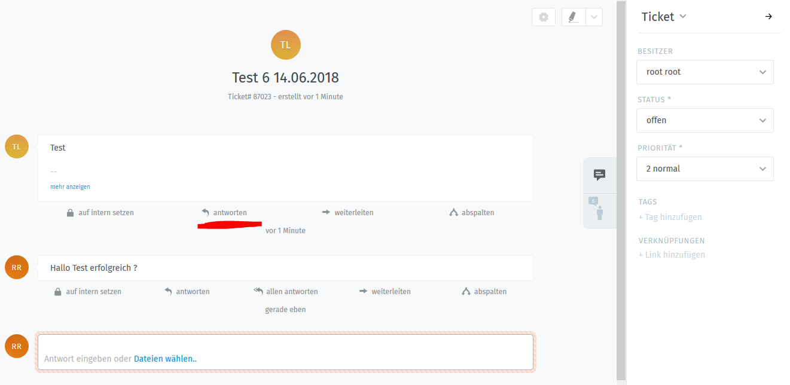Open the customer person sidebar tab
The image size is (790, 385).
coord(599,210)
